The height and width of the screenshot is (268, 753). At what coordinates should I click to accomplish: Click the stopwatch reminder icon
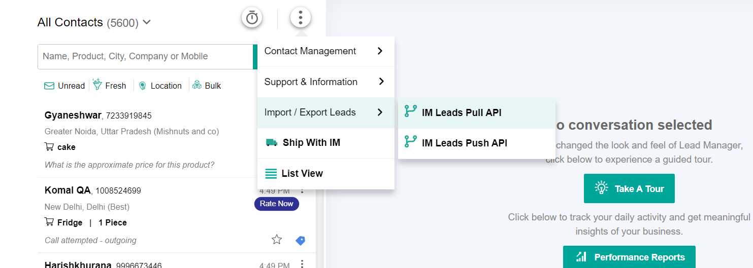[252, 18]
